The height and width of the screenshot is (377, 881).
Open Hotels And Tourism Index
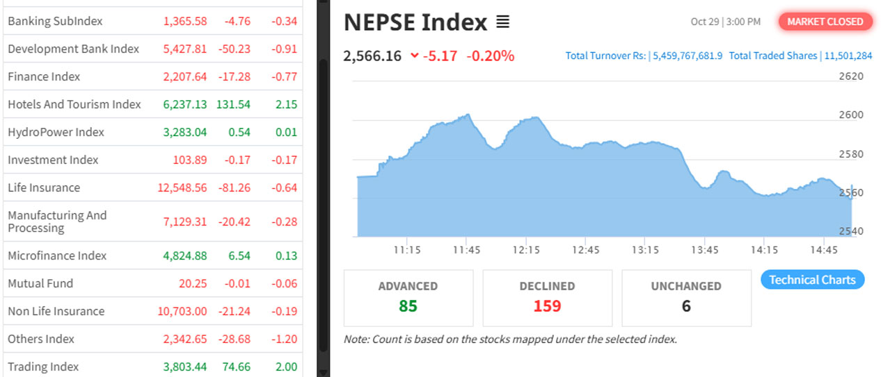coord(74,104)
